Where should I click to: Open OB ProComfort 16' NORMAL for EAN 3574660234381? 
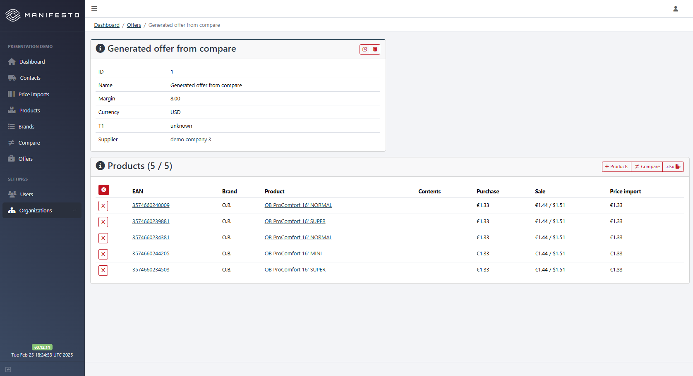click(298, 238)
